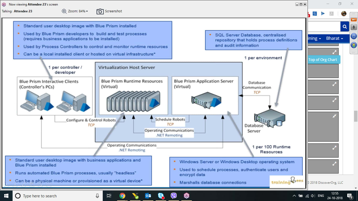Click the SQL Server Database description text

pyautogui.click(x=256, y=40)
